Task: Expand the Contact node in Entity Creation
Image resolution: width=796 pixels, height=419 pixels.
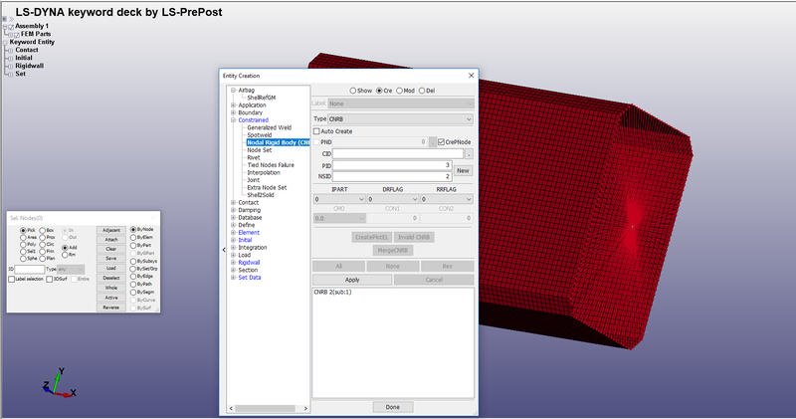Action: click(233, 203)
